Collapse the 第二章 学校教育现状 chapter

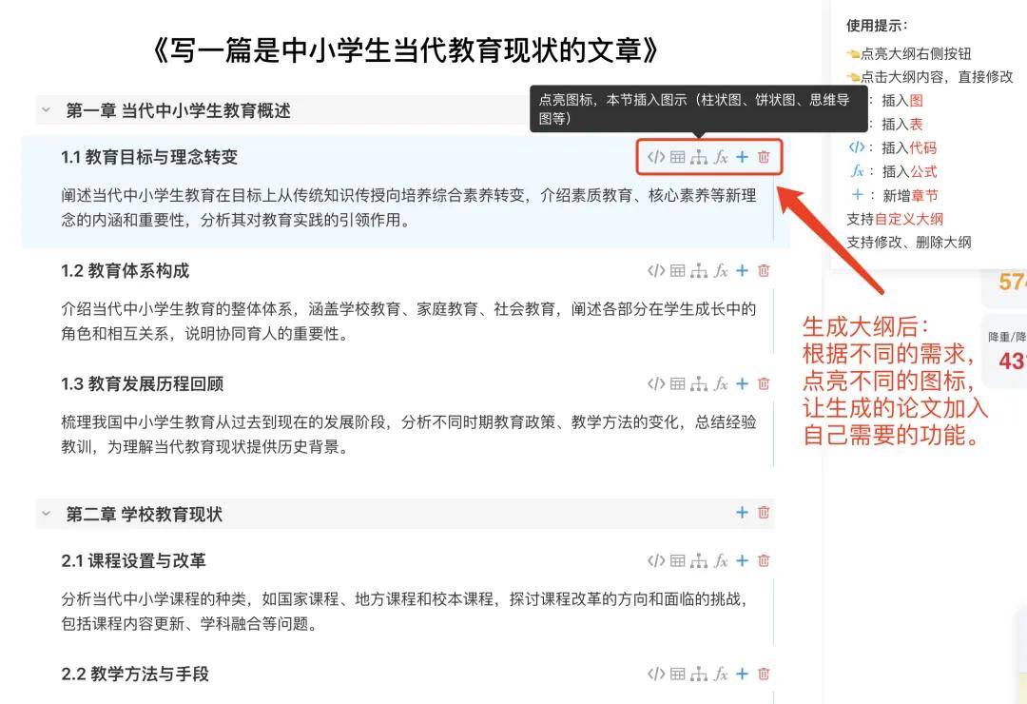(x=46, y=512)
